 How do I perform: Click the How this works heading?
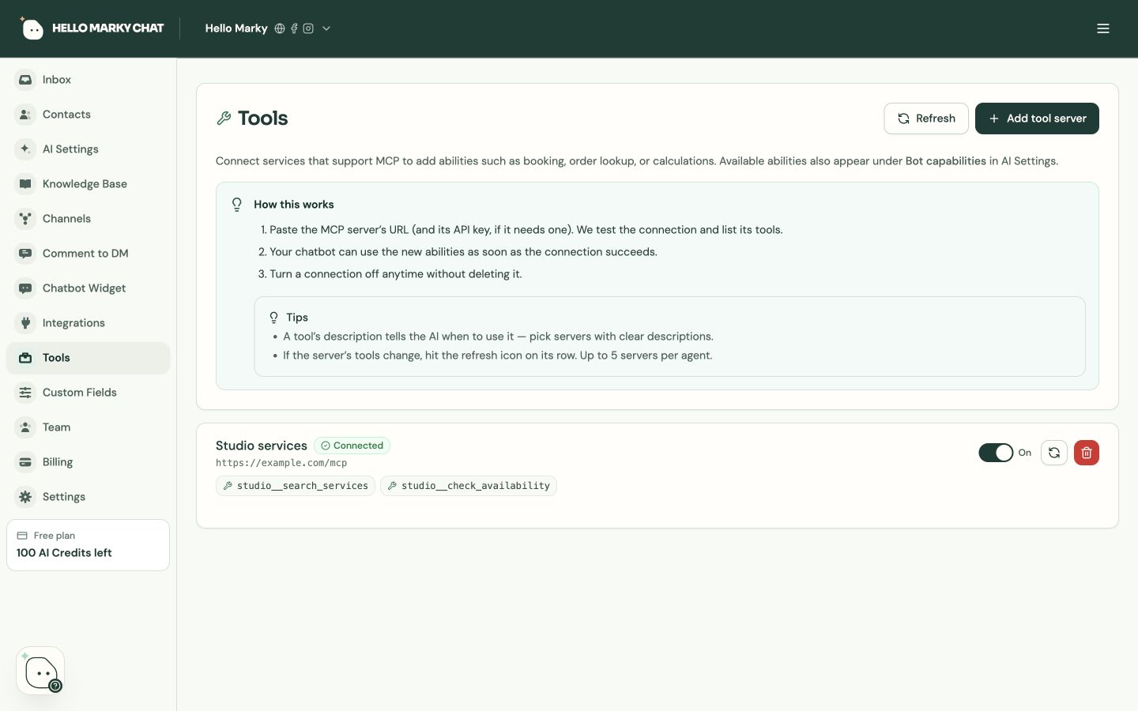(294, 205)
